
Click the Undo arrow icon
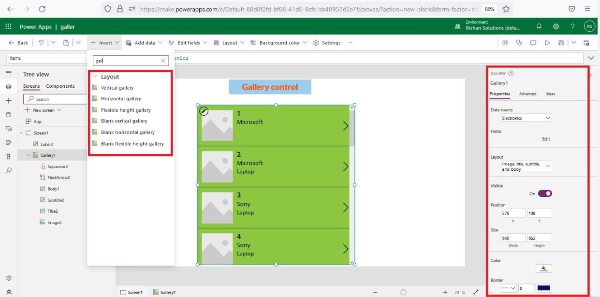41,43
